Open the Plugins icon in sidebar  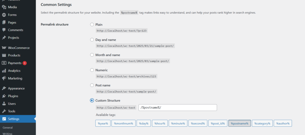4,96
